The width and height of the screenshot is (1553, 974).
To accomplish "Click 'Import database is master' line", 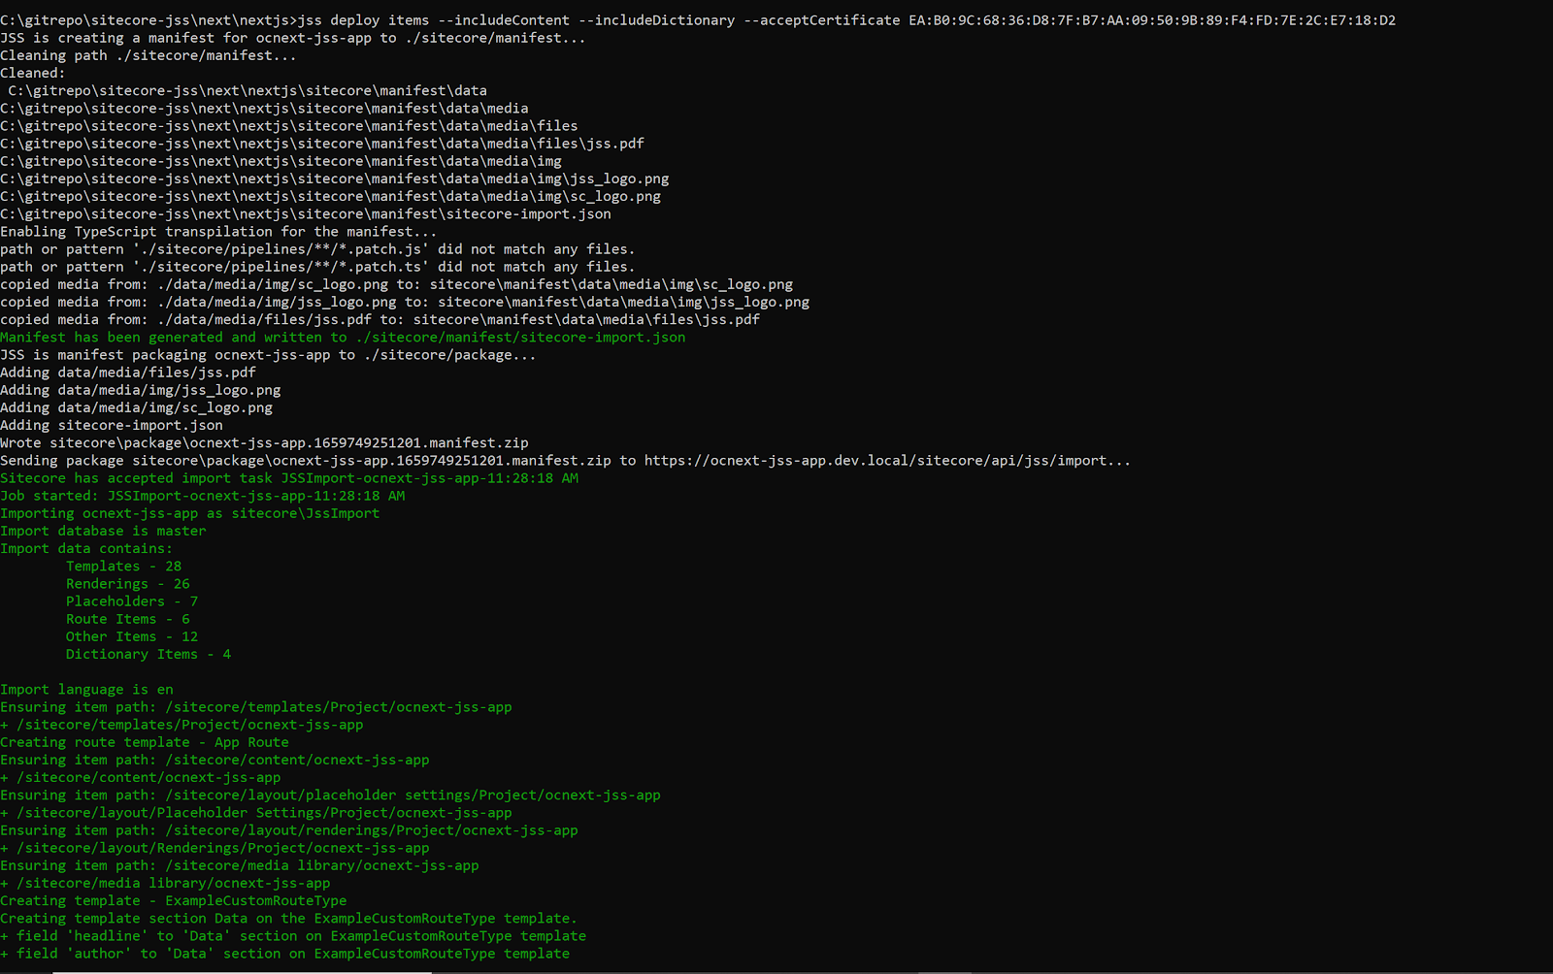I will [x=103, y=531].
